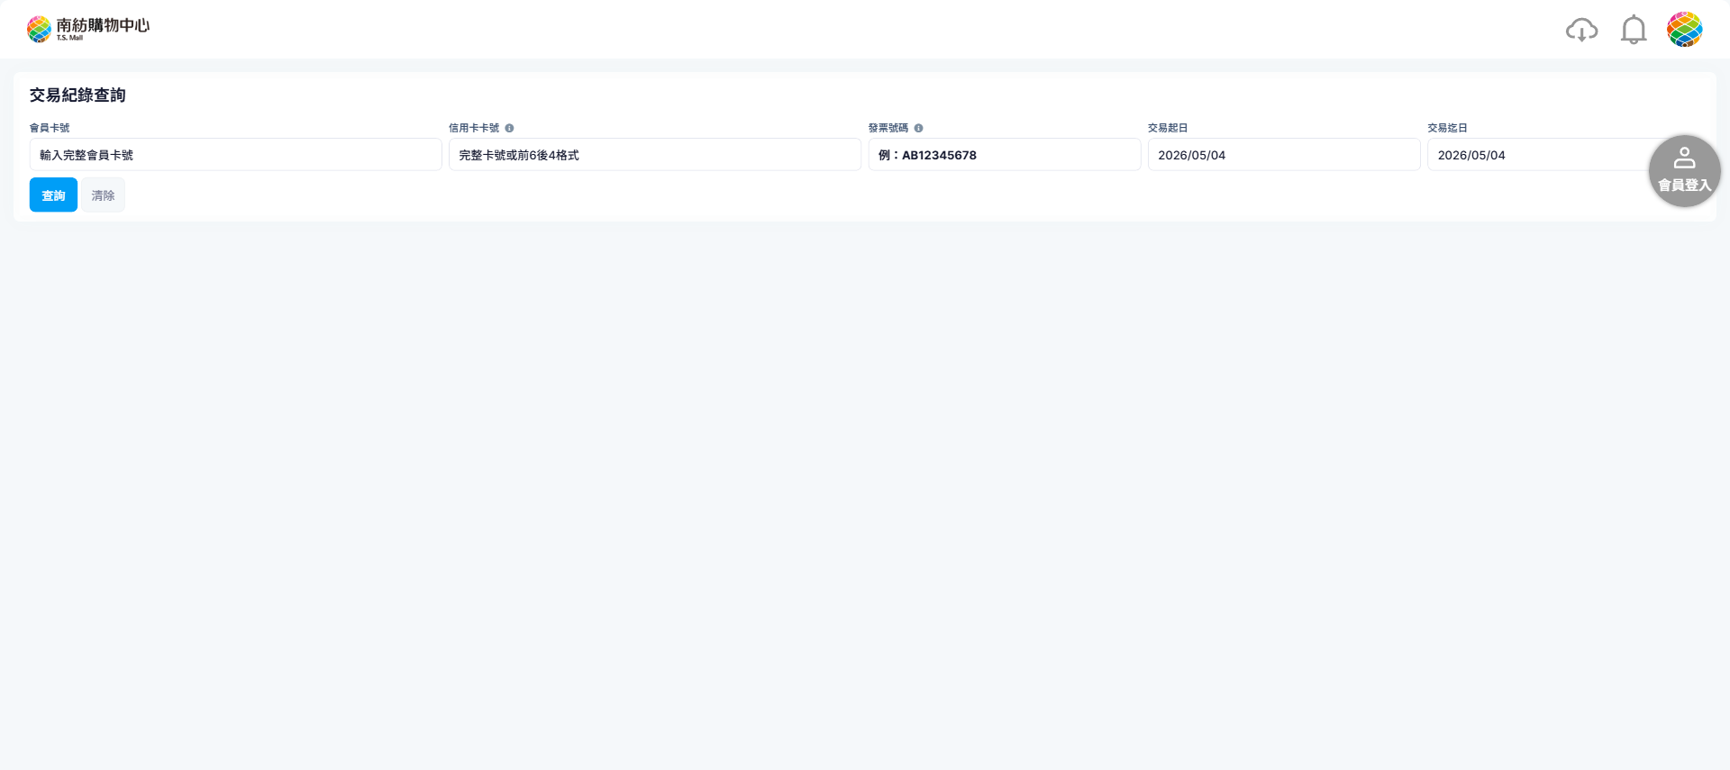Image resolution: width=1730 pixels, height=770 pixels.
Task: Click the 發票號碼 label text
Action: point(888,128)
